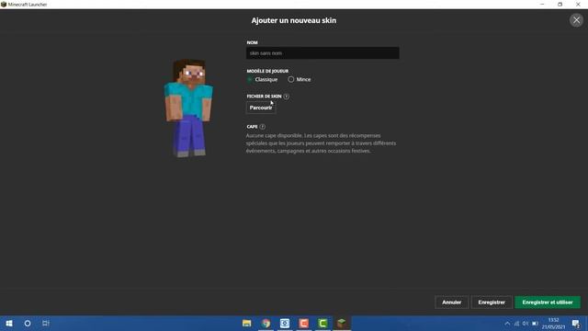Image resolution: width=588 pixels, height=331 pixels.
Task: Open File Explorer from taskbar
Action: [247, 323]
